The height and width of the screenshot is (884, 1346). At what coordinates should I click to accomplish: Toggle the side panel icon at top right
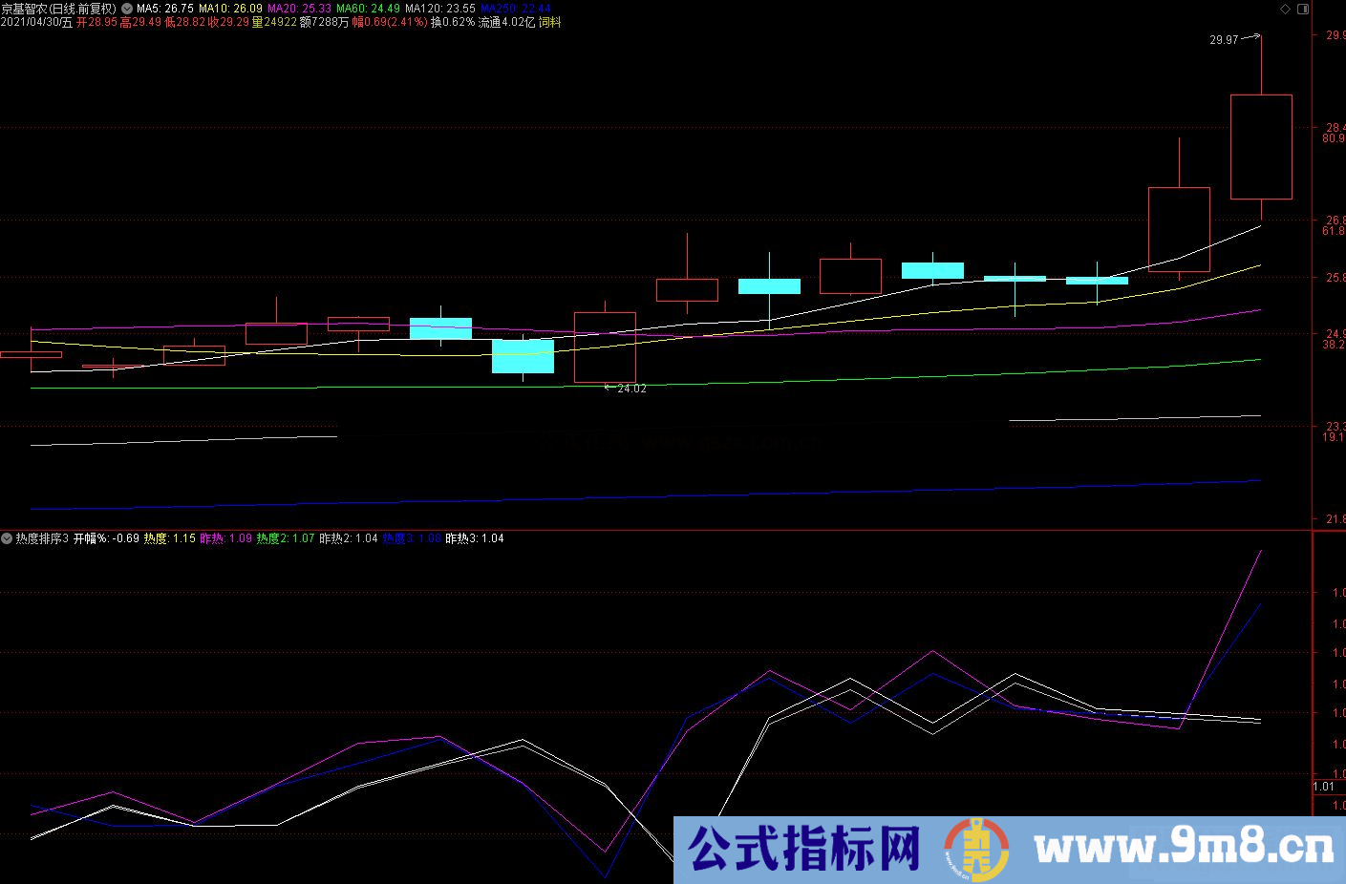1303,9
